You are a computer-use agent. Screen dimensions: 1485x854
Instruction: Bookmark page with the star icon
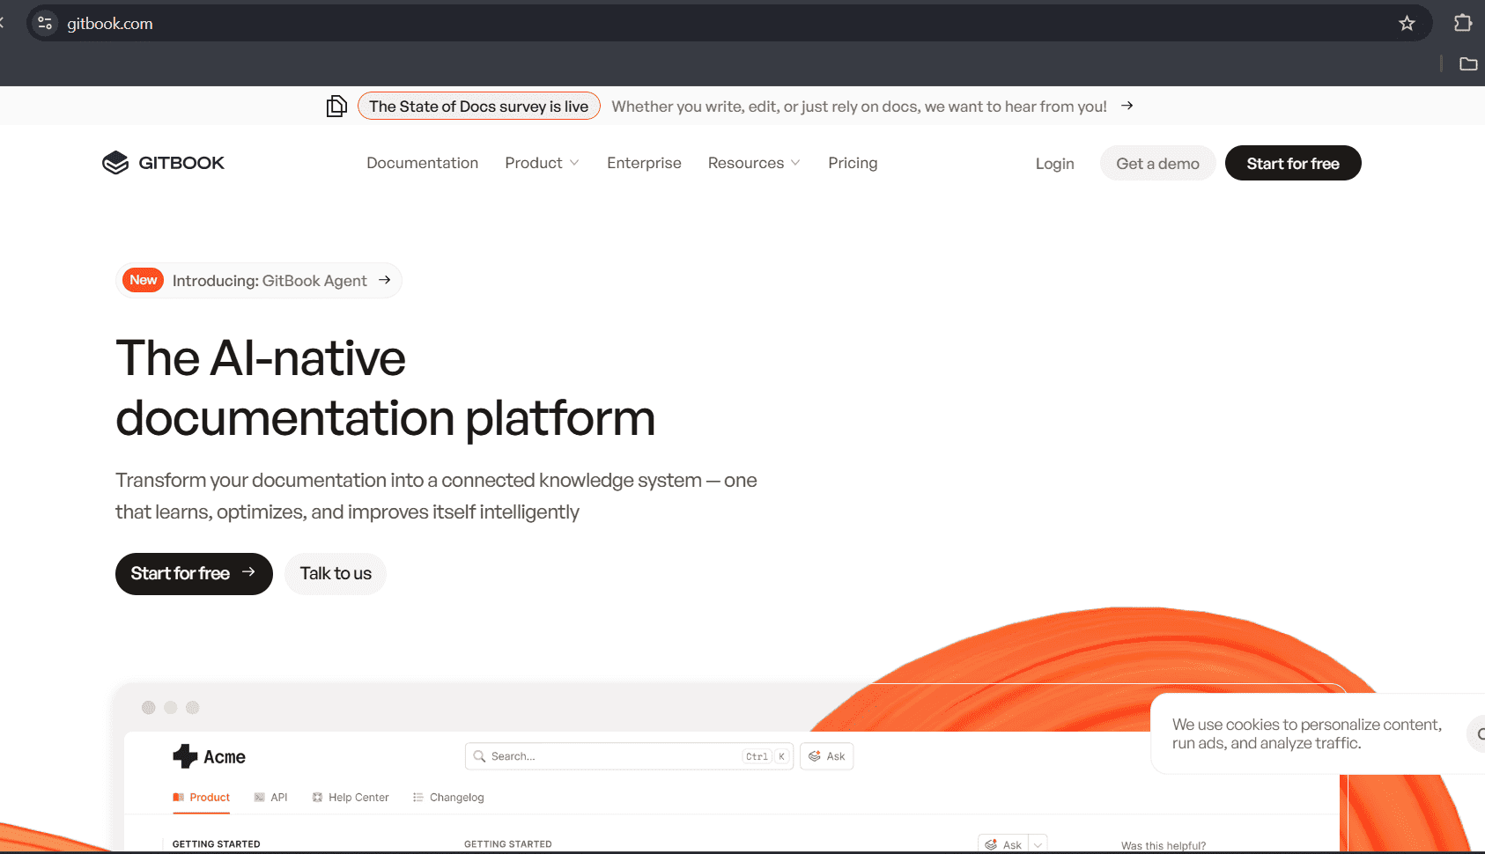[1407, 24]
